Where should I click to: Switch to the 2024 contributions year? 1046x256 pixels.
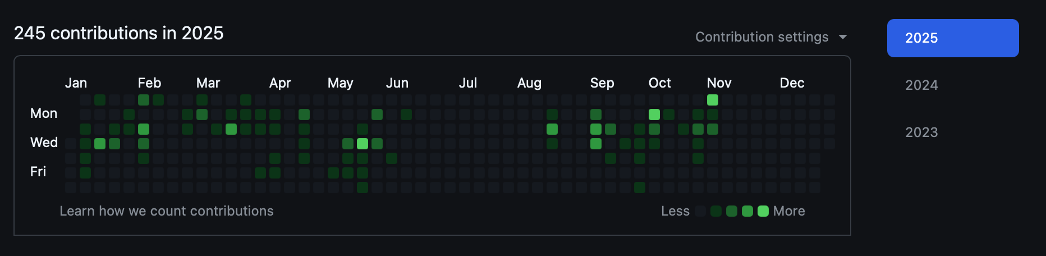(x=921, y=85)
